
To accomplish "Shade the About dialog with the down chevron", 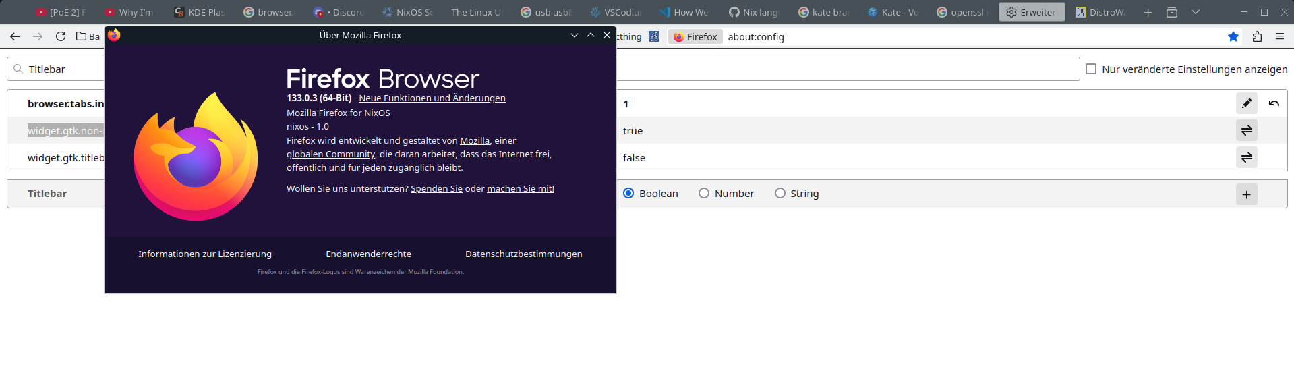I will click(575, 35).
